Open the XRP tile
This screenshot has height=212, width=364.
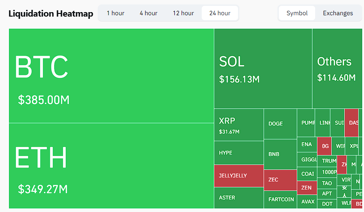click(238, 125)
